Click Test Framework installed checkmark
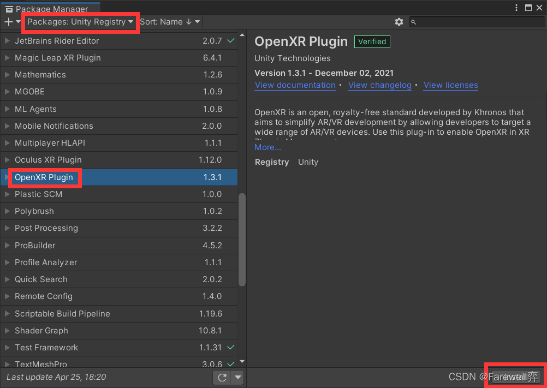The image size is (547, 388). pyautogui.click(x=230, y=348)
